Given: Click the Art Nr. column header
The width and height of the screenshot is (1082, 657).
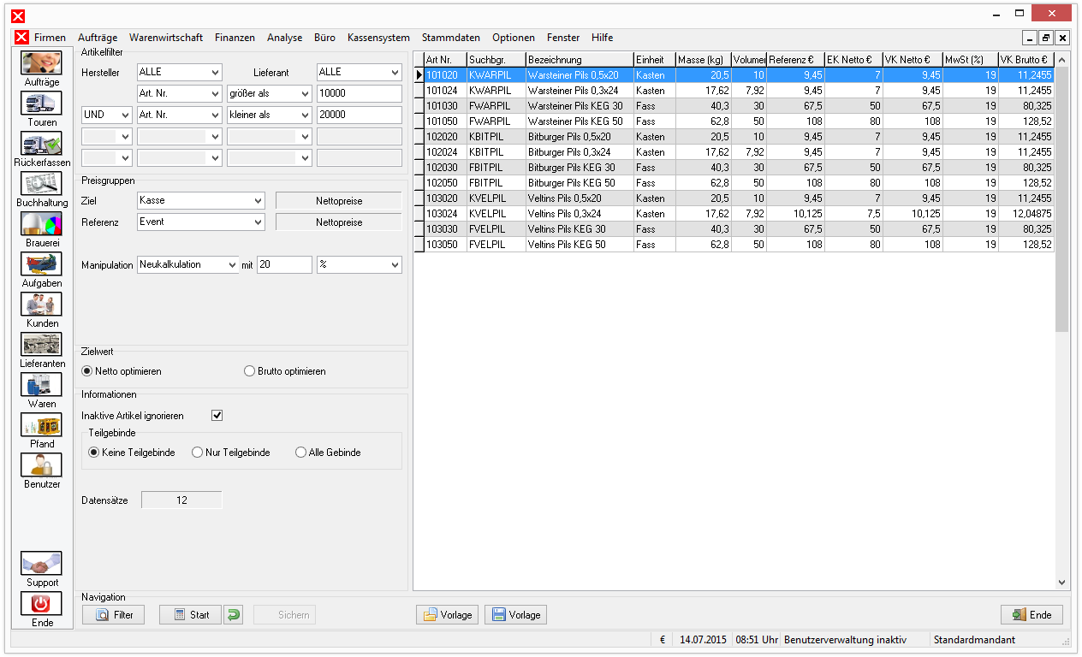Looking at the screenshot, I should pos(445,60).
